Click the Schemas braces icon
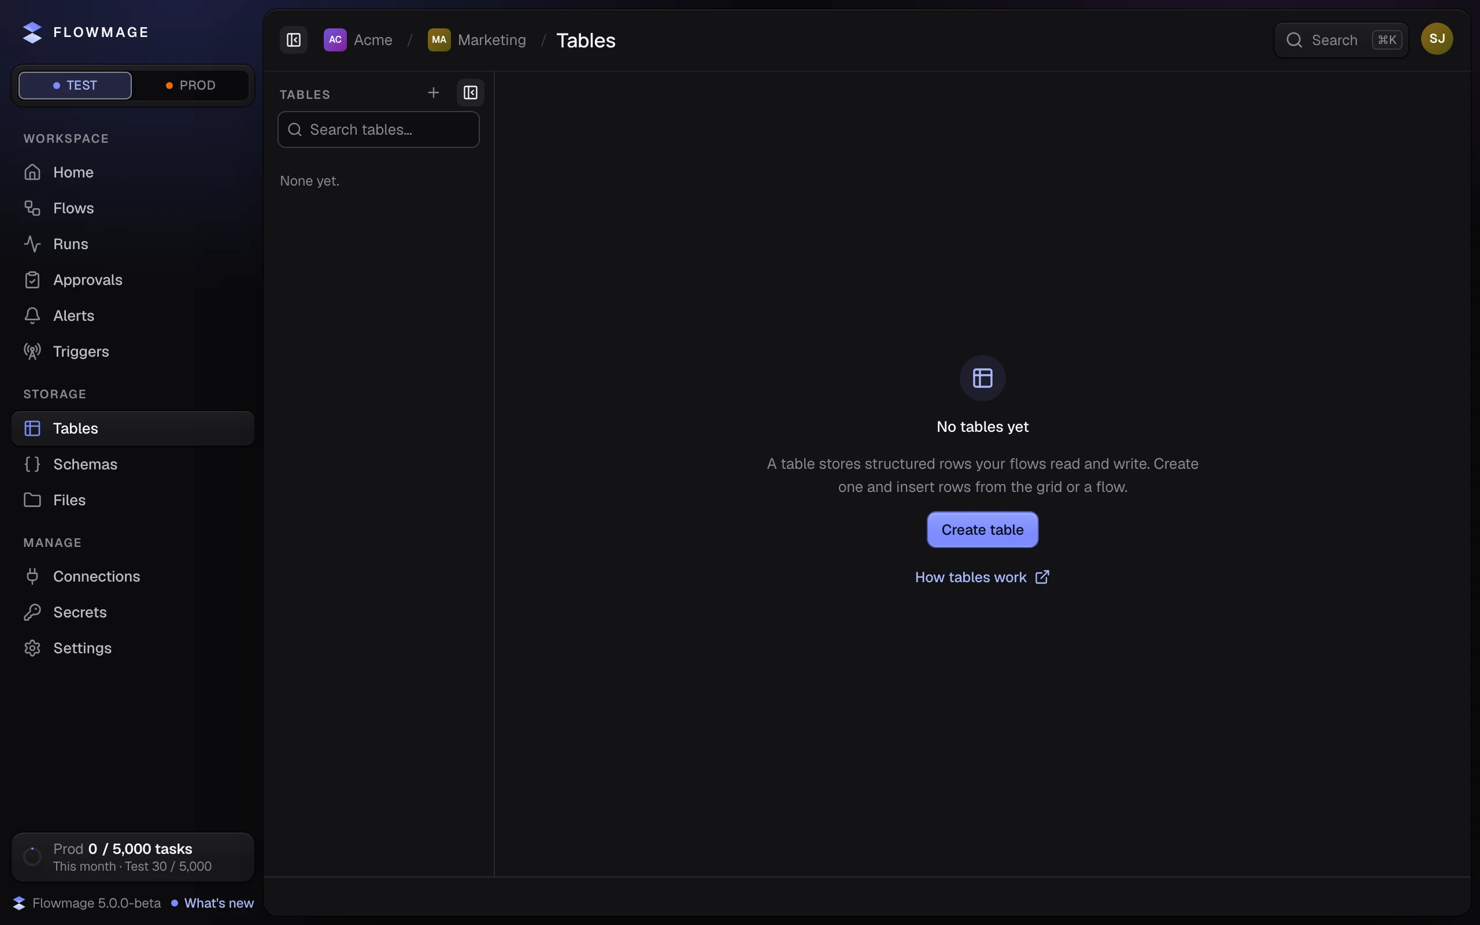The image size is (1480, 925). 32,464
